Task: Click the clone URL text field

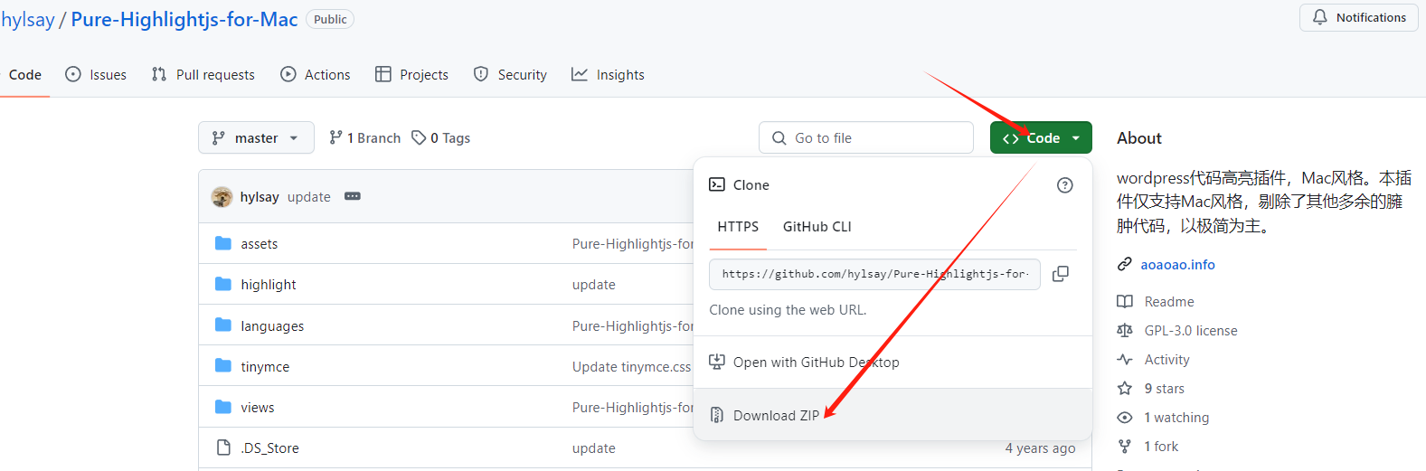Action: pyautogui.click(x=874, y=274)
